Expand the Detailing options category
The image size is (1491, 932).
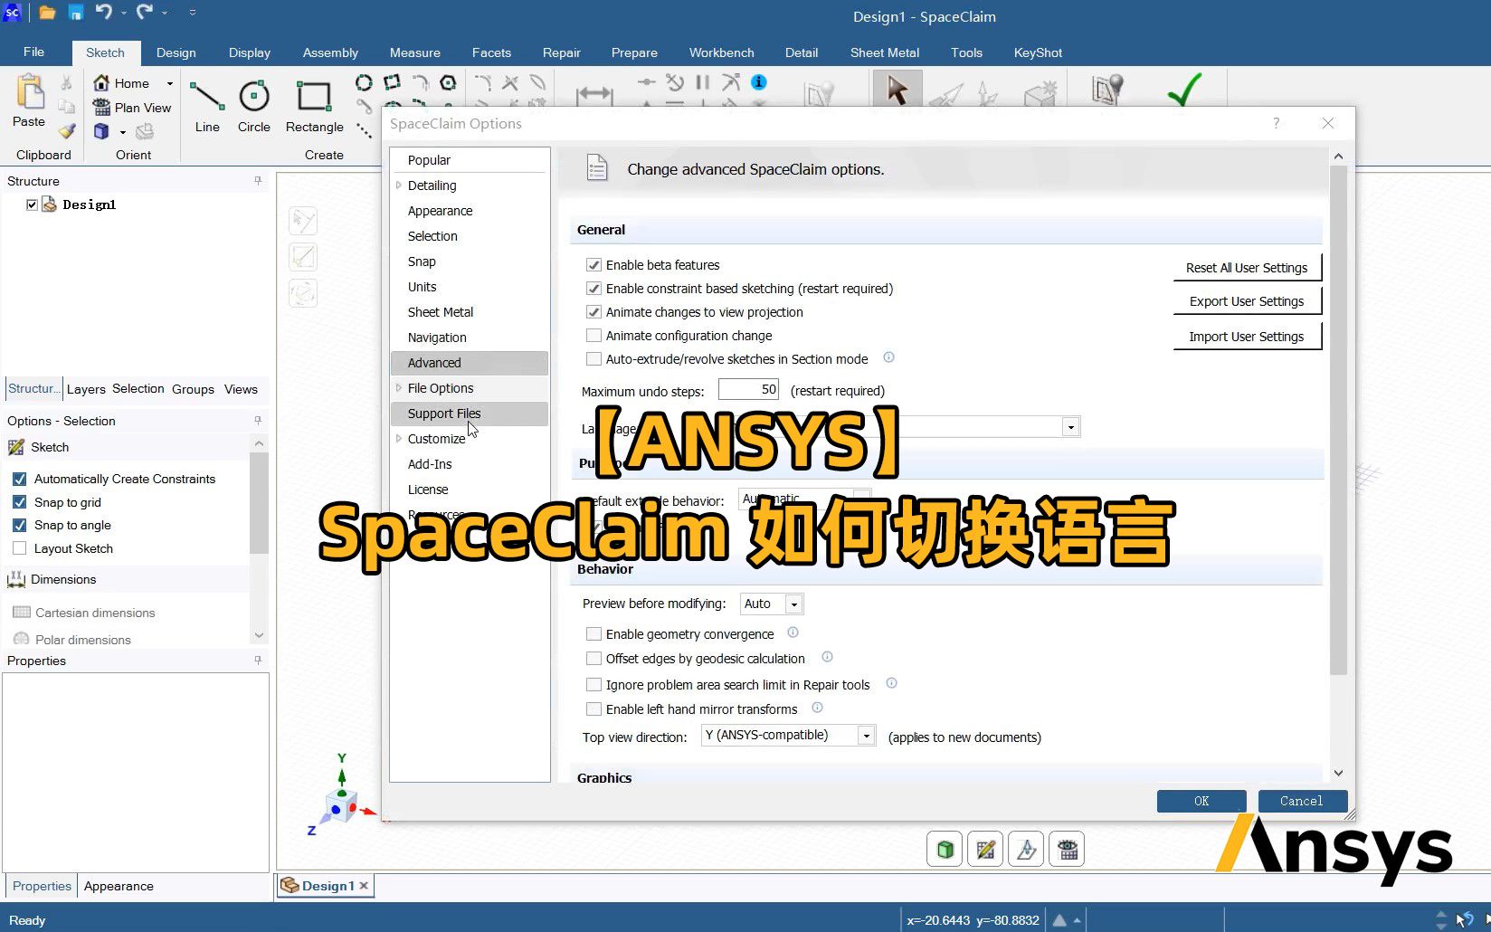(x=399, y=185)
